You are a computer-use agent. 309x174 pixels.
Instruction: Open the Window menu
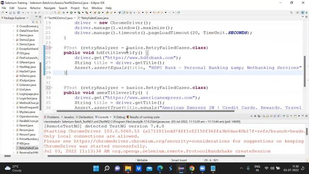(97, 8)
